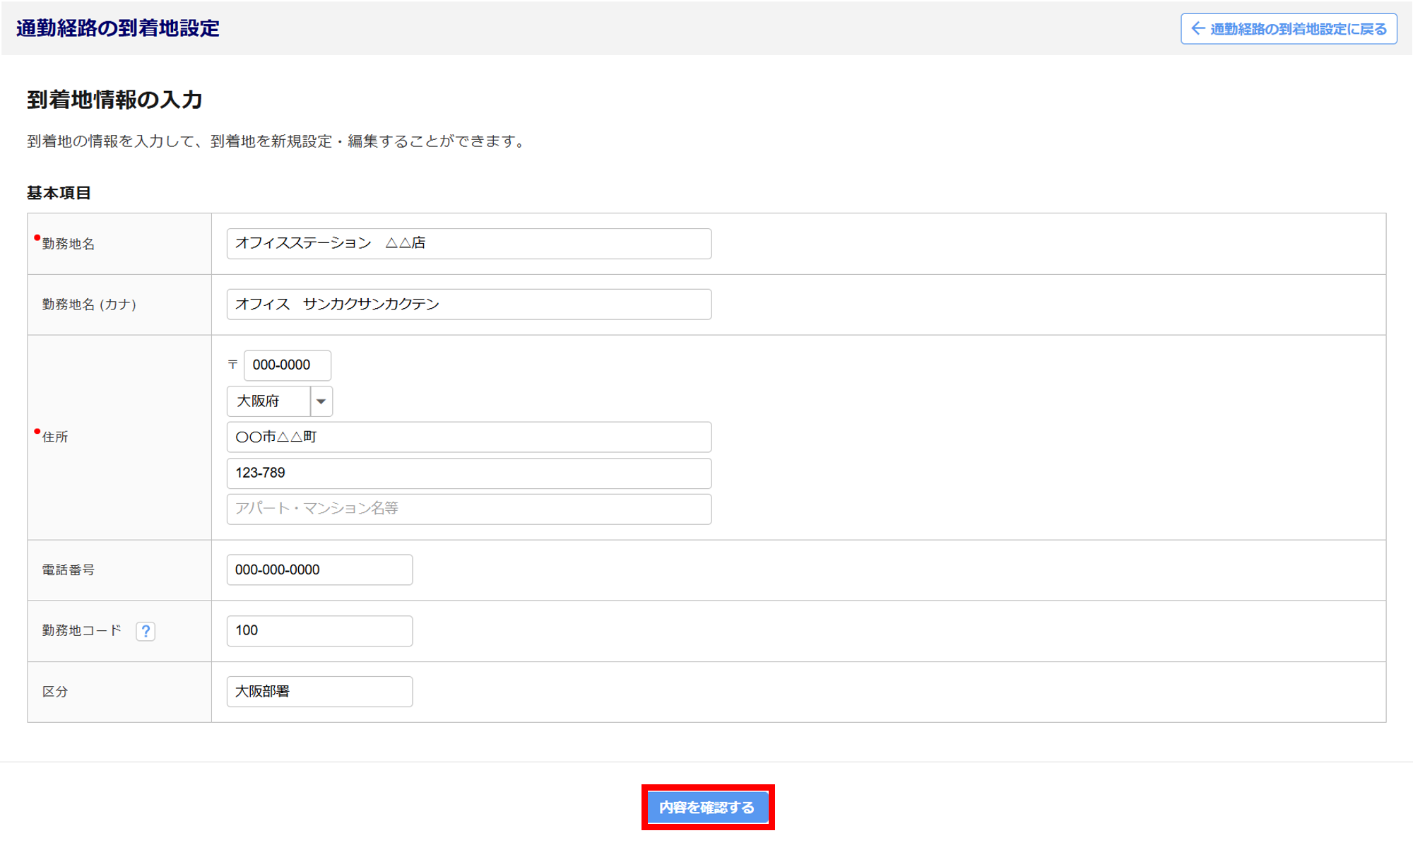
Task: Open the 大阪府 prefecture dropdown arrow
Action: [321, 401]
